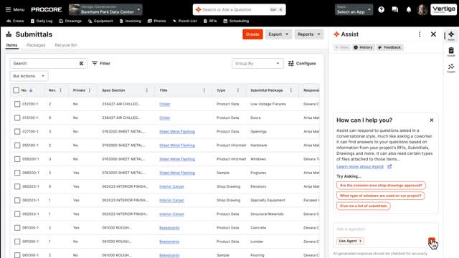Check the box for row 012100-1
459x258 pixels.
pos(17,104)
